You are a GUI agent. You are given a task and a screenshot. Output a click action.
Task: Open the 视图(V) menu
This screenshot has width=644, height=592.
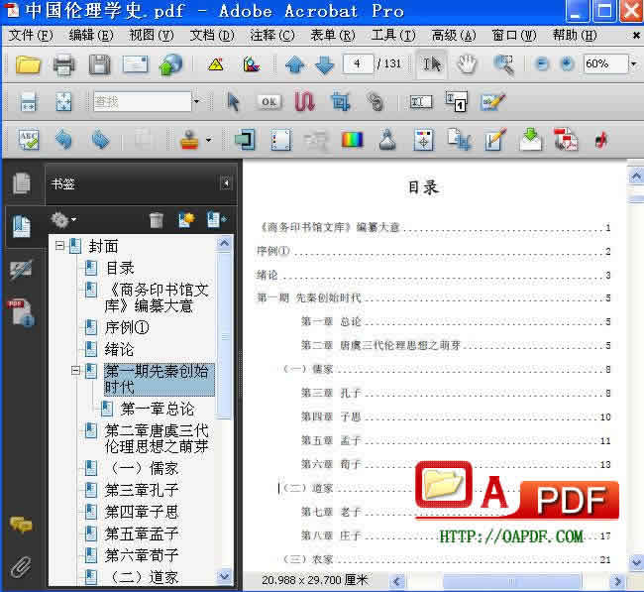(x=152, y=36)
